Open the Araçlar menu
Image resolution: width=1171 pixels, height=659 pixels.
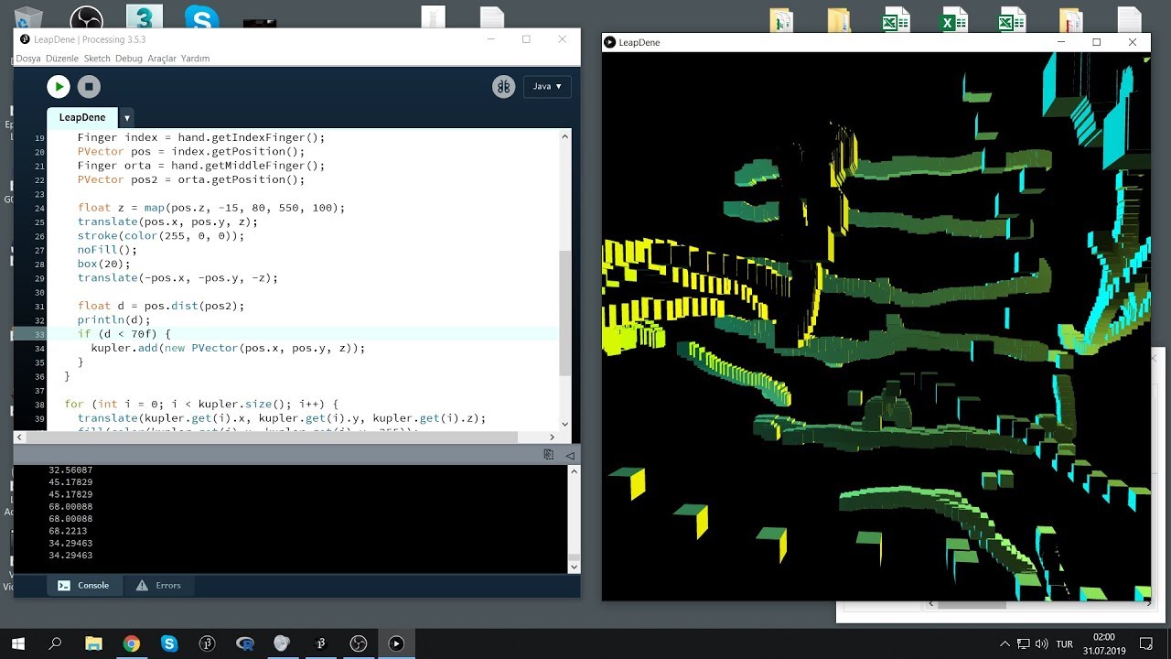[162, 59]
